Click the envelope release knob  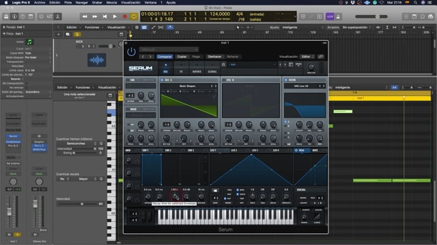click(201, 197)
